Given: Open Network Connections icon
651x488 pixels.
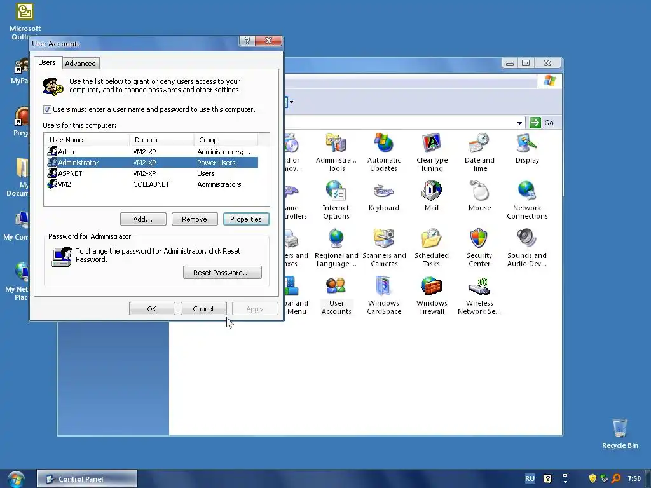Looking at the screenshot, I should point(527,200).
